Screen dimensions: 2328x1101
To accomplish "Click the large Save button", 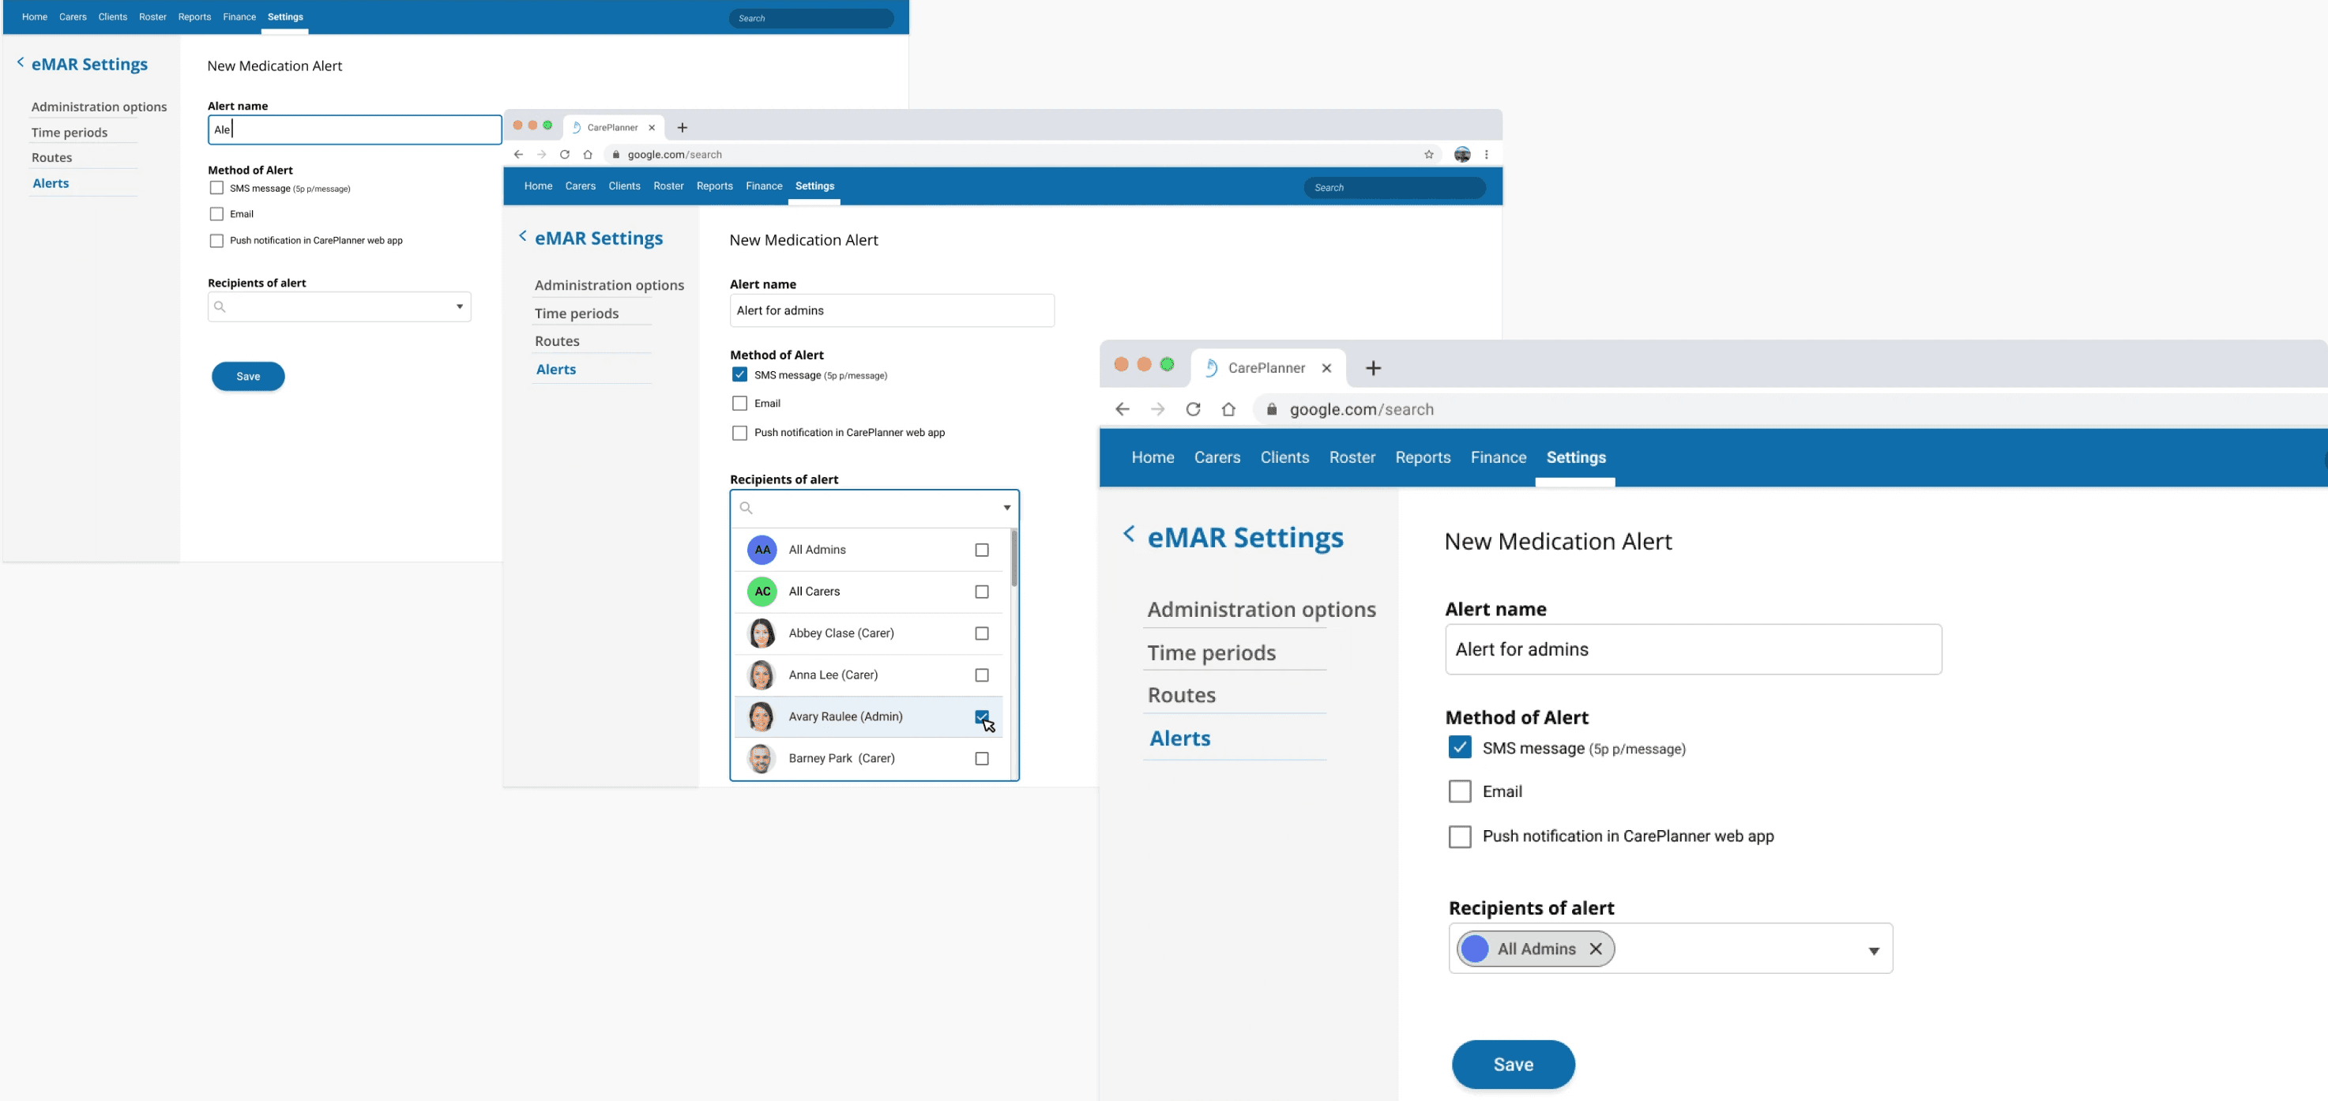I will 1513,1064.
